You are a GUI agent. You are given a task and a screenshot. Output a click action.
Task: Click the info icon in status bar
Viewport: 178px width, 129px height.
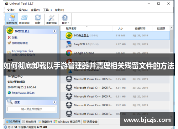point(6,127)
